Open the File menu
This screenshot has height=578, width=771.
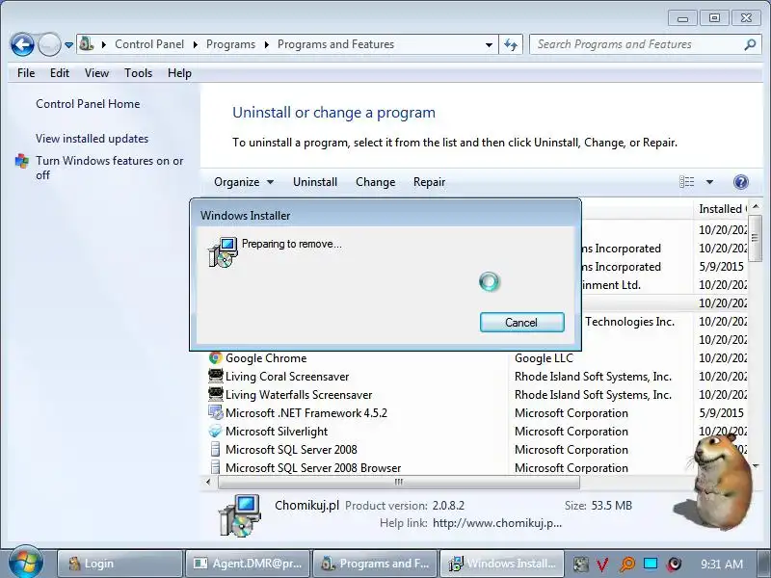click(26, 73)
